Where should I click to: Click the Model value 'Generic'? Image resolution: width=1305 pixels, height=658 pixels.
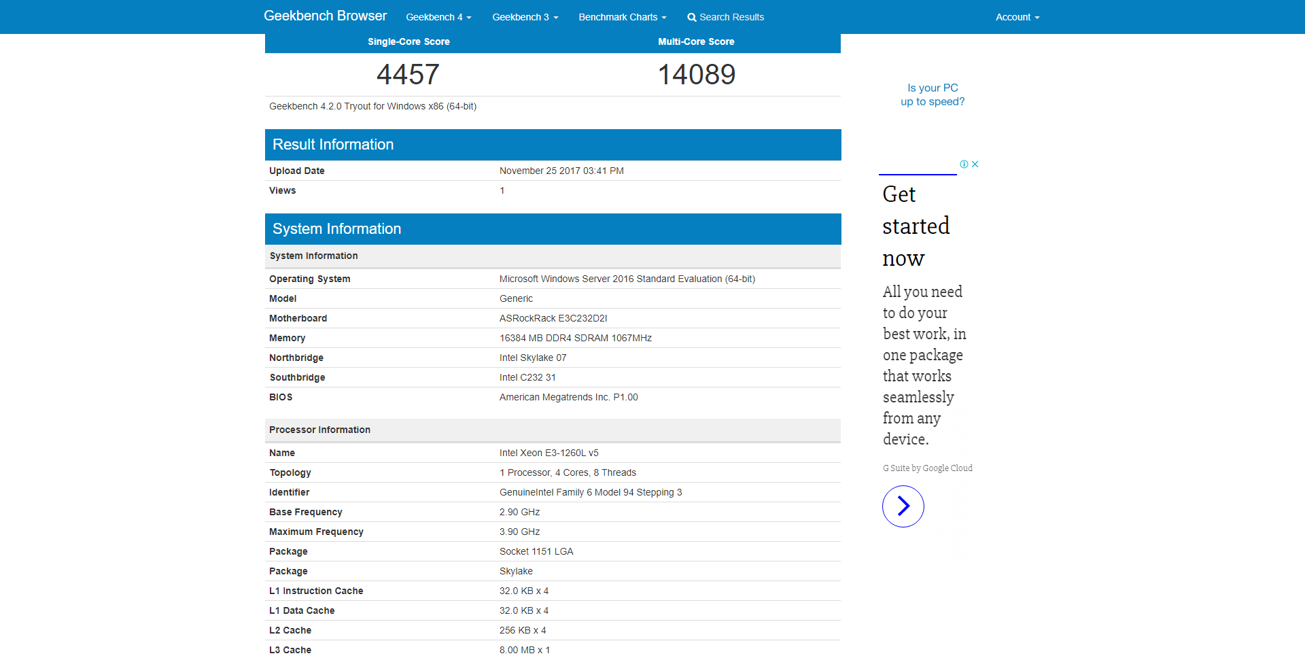tap(516, 298)
